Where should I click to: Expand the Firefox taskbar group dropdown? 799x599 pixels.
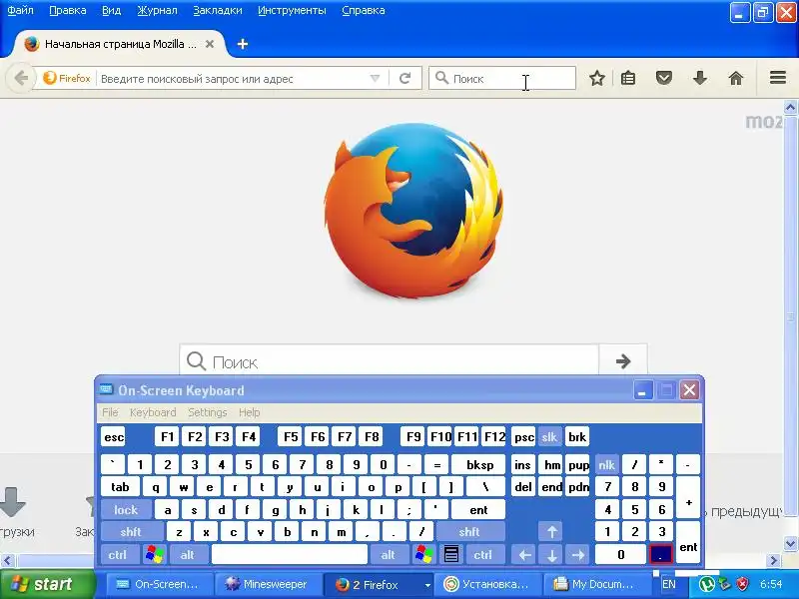point(427,585)
